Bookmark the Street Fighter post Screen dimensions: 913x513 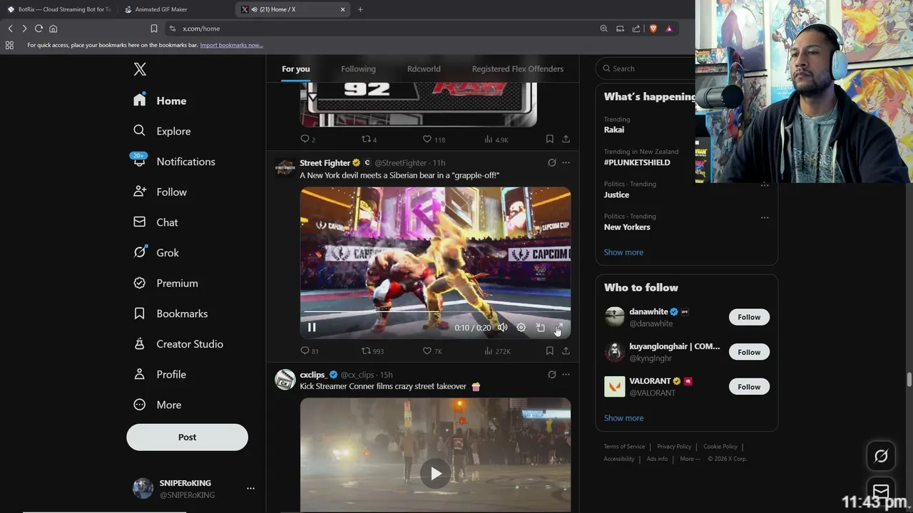pos(549,351)
